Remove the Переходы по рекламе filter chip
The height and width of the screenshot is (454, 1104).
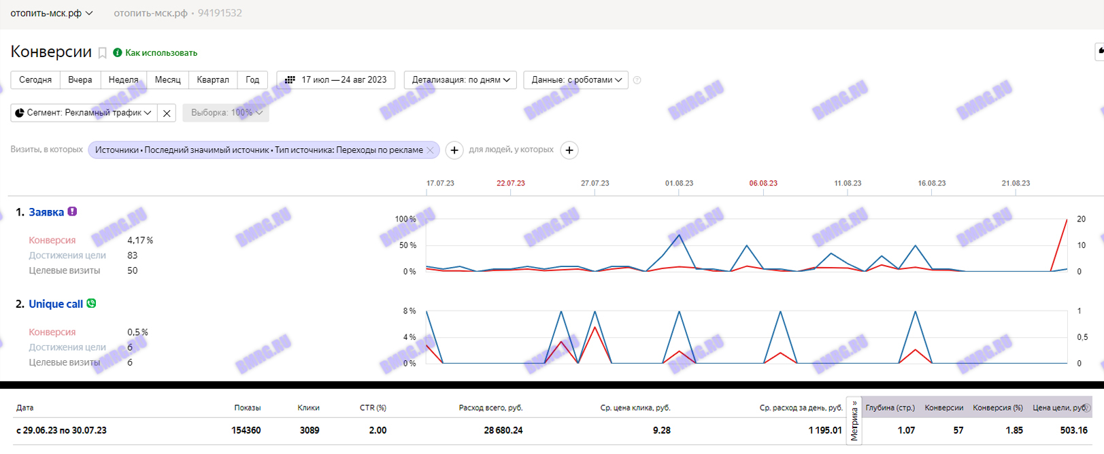(430, 150)
